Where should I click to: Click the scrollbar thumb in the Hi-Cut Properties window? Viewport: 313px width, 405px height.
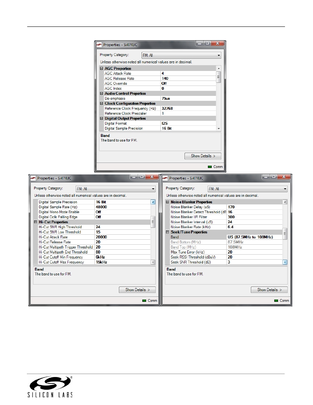click(153, 222)
